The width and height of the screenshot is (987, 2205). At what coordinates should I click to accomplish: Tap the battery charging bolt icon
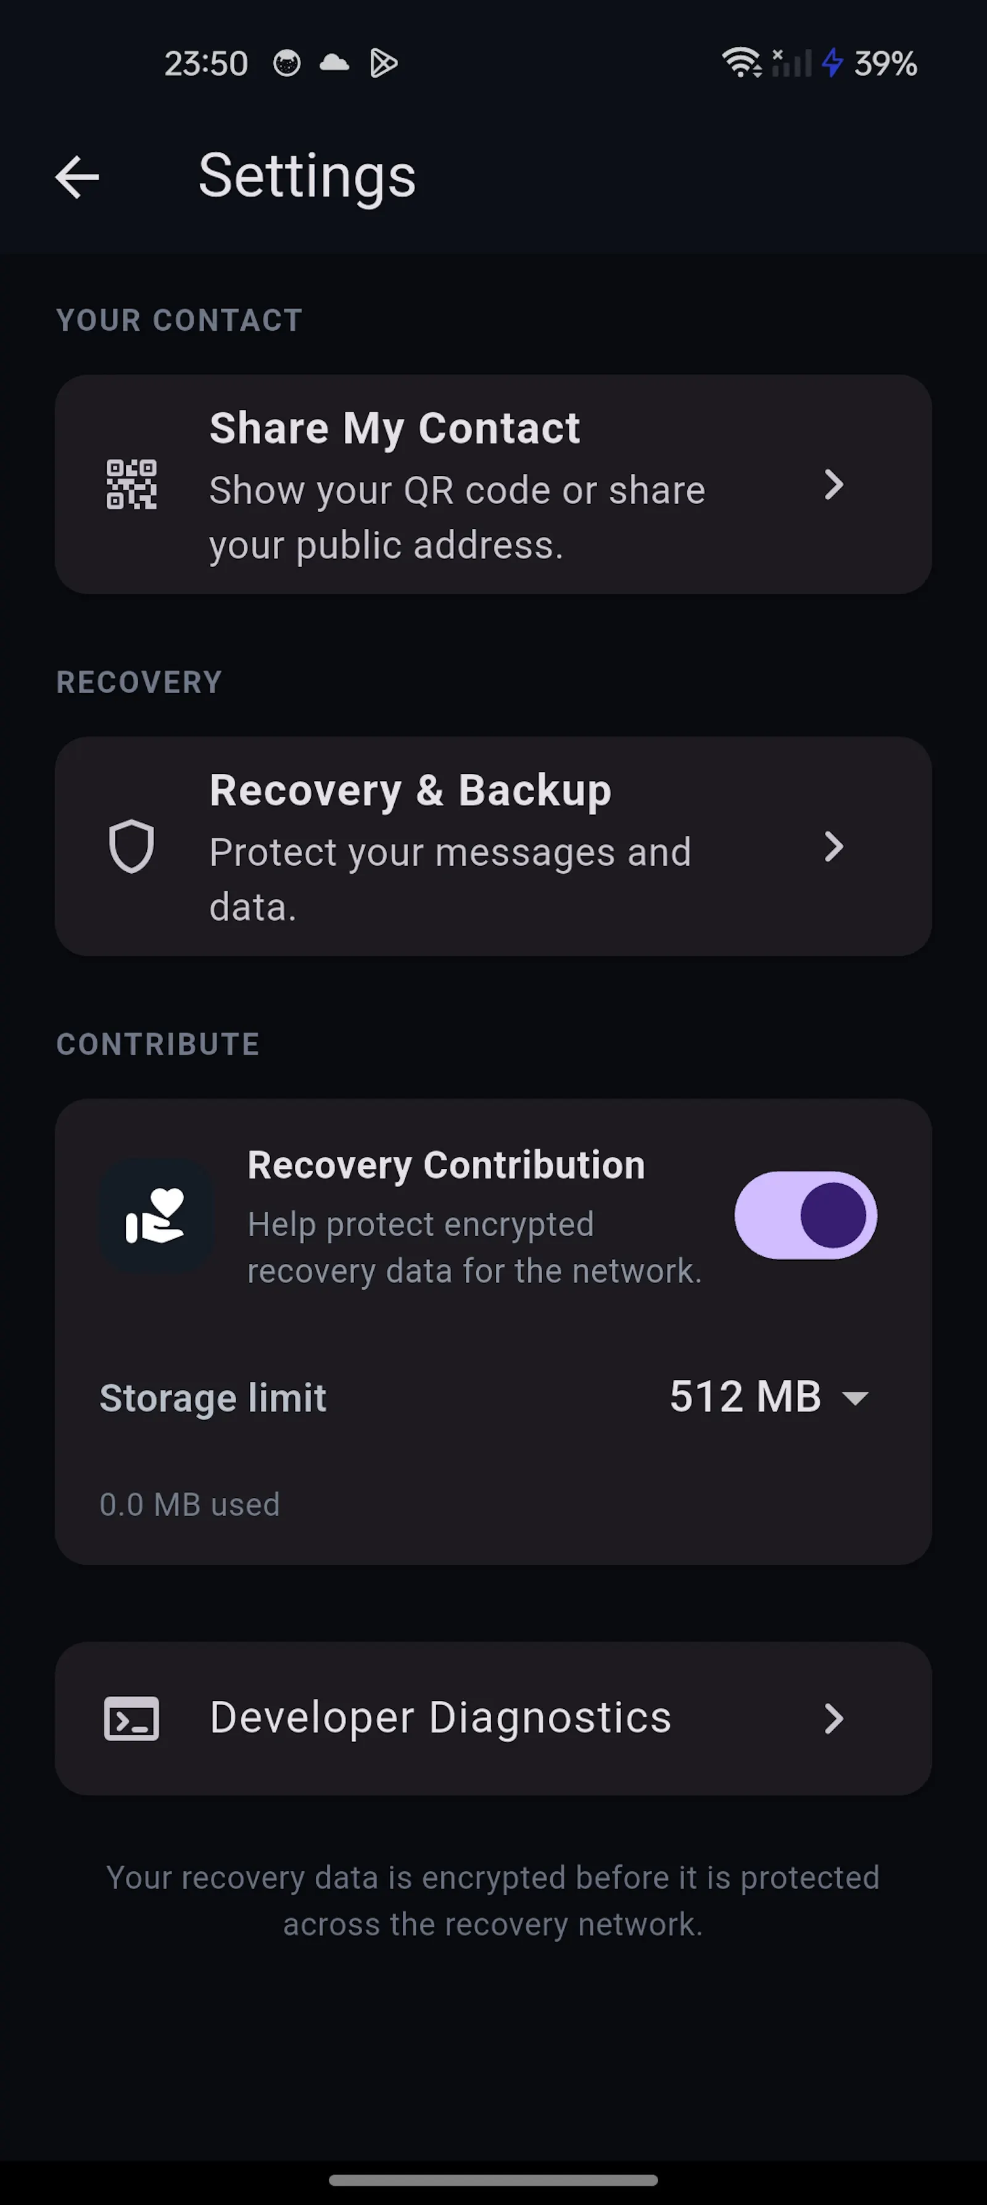click(832, 62)
